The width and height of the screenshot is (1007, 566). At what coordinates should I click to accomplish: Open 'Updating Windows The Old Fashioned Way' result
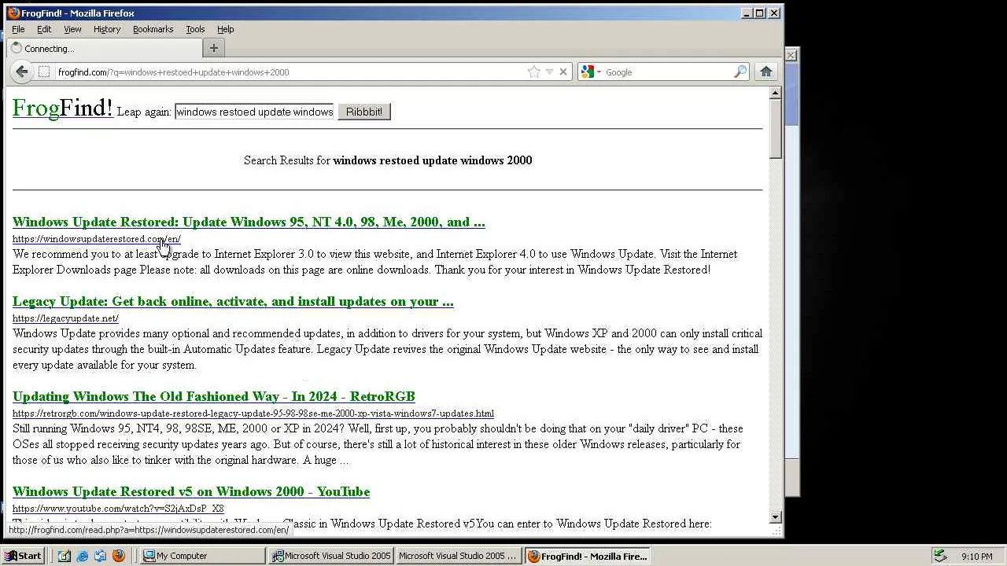(214, 396)
